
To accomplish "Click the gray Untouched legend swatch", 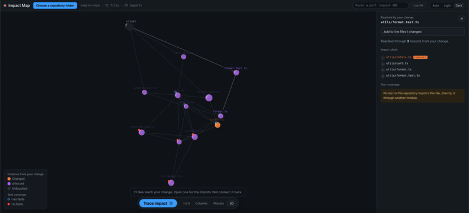I will click(9, 189).
